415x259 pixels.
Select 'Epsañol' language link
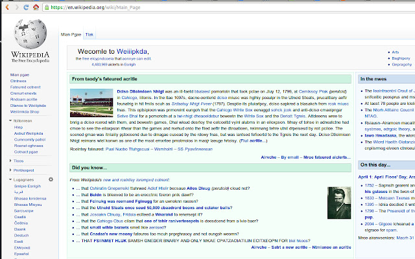[21, 254]
